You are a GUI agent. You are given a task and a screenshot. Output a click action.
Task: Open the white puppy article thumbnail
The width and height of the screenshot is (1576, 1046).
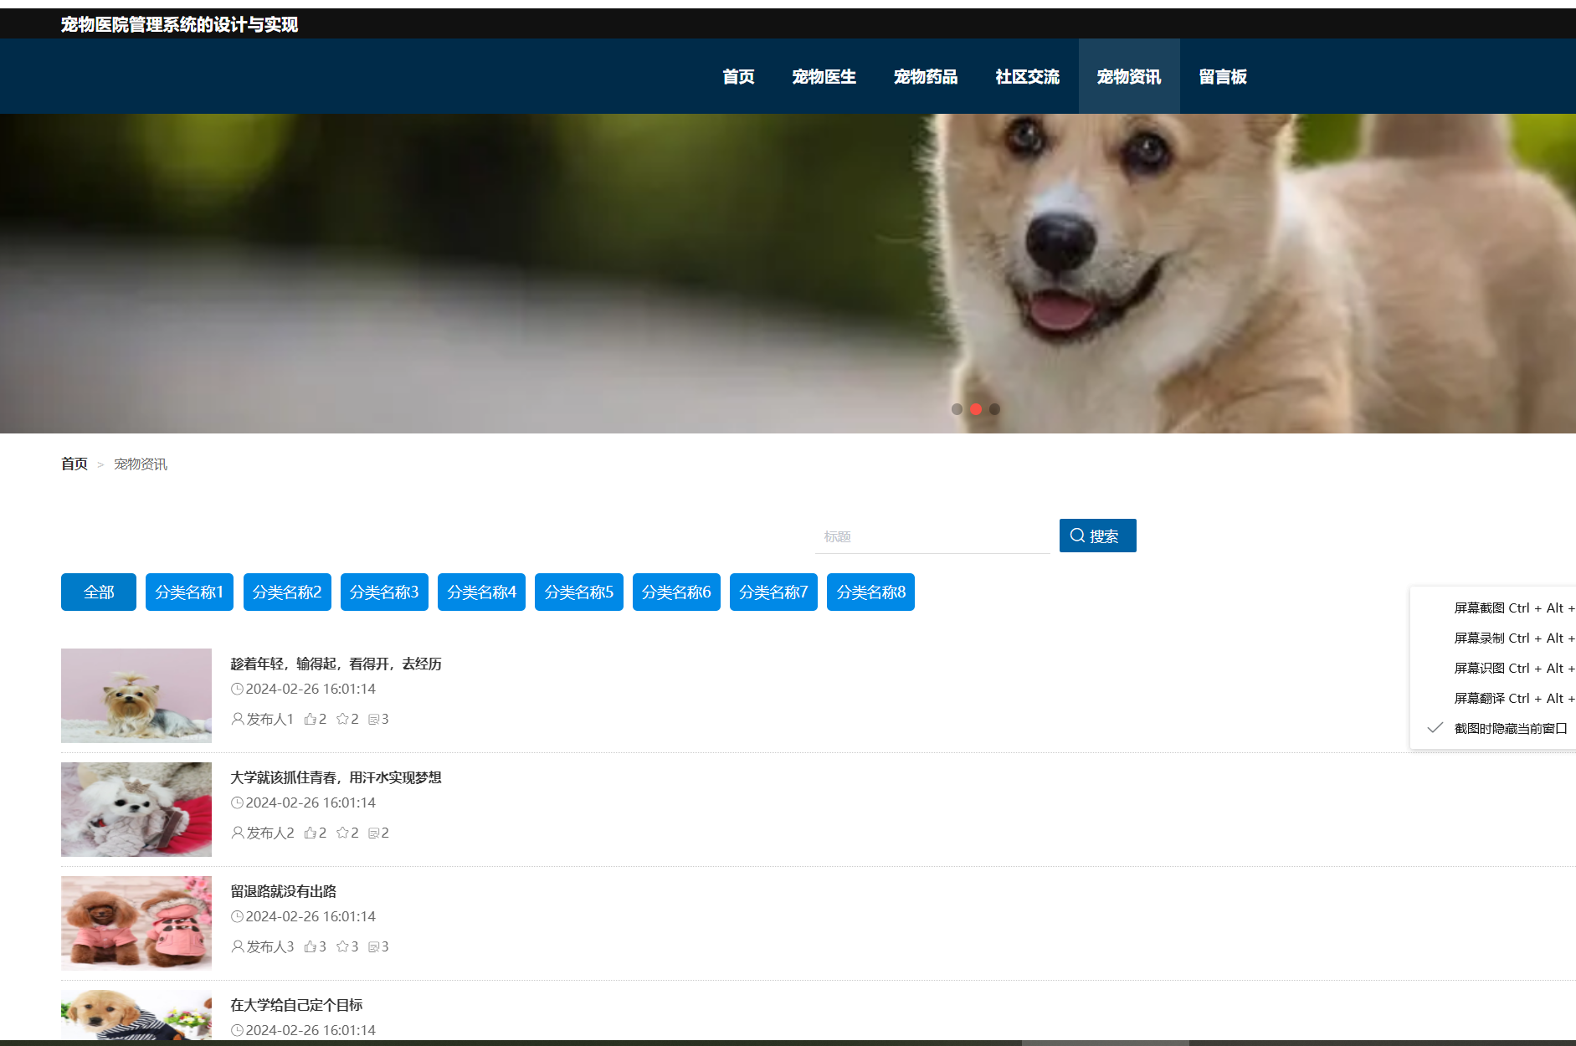point(136,809)
